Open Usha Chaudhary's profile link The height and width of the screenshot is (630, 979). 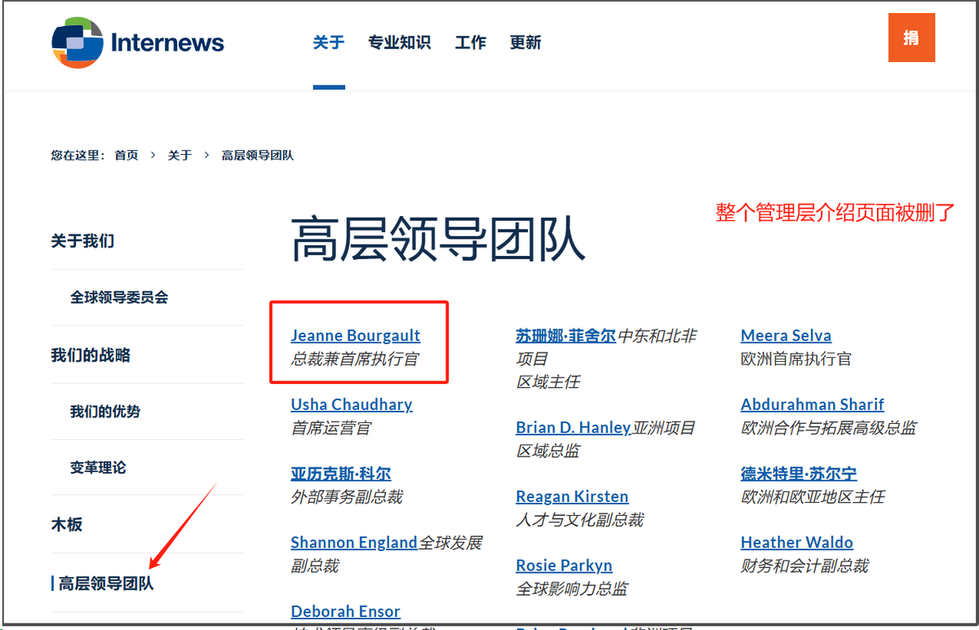352,404
